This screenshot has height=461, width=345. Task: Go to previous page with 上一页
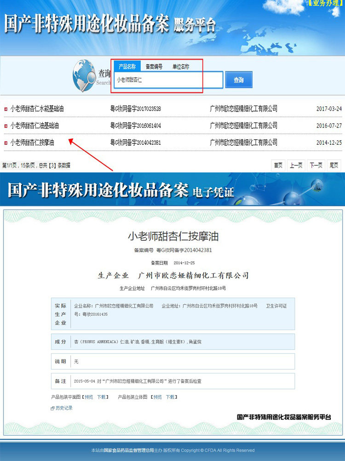(296, 165)
